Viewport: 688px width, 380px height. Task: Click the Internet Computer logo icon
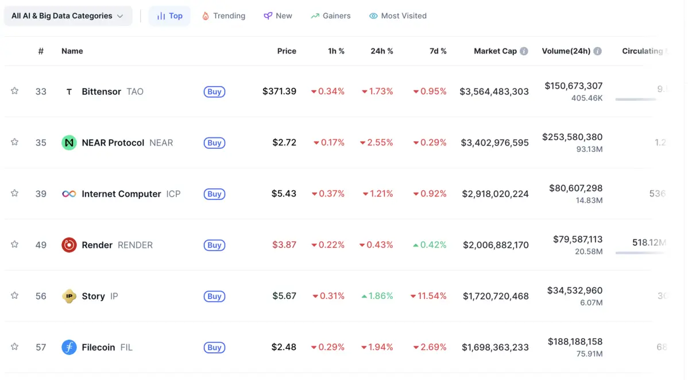point(69,194)
